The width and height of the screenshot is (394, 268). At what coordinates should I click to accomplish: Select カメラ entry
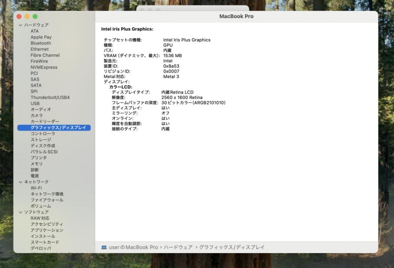coord(37,115)
